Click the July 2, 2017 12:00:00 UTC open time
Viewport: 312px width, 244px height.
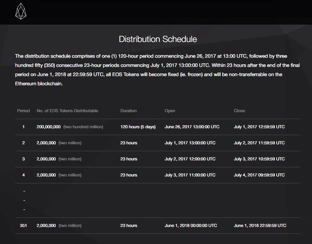coord(190,159)
